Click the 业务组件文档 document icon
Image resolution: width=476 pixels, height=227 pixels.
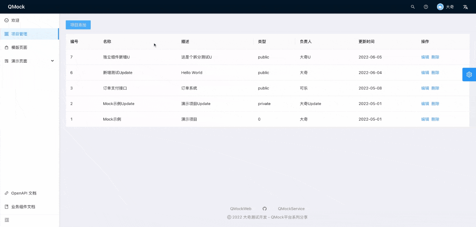[6, 207]
